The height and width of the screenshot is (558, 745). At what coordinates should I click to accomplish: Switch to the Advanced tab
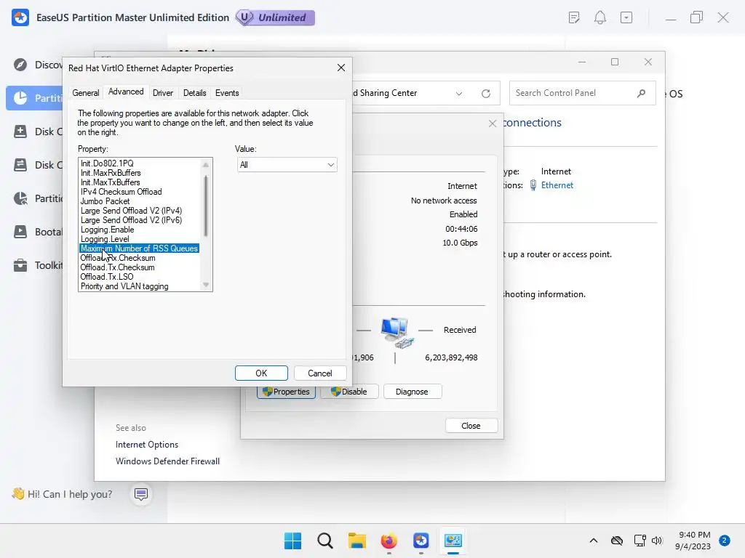pos(126,92)
